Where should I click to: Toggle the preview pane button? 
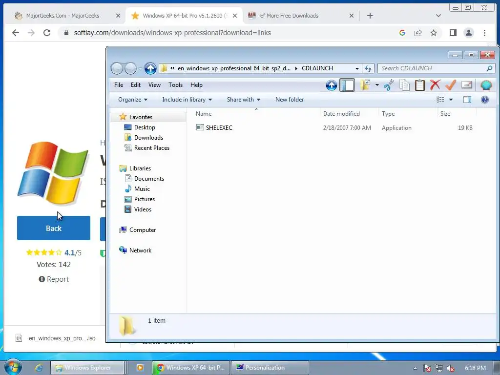tap(467, 100)
